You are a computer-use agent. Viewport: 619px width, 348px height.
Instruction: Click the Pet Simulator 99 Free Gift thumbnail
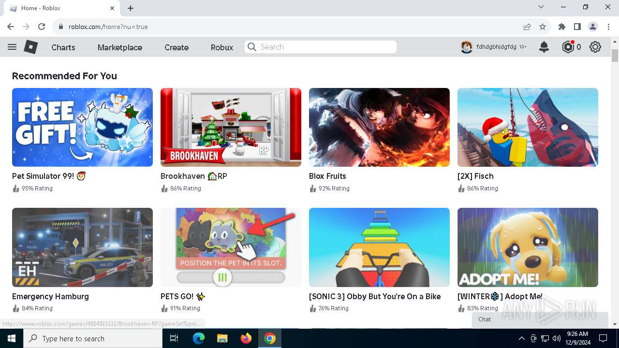click(82, 127)
